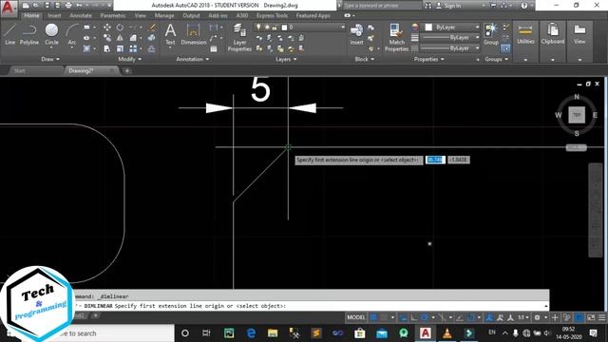Toggle polar tracking in status bar
This screenshot has width=608, height=342.
[425, 317]
